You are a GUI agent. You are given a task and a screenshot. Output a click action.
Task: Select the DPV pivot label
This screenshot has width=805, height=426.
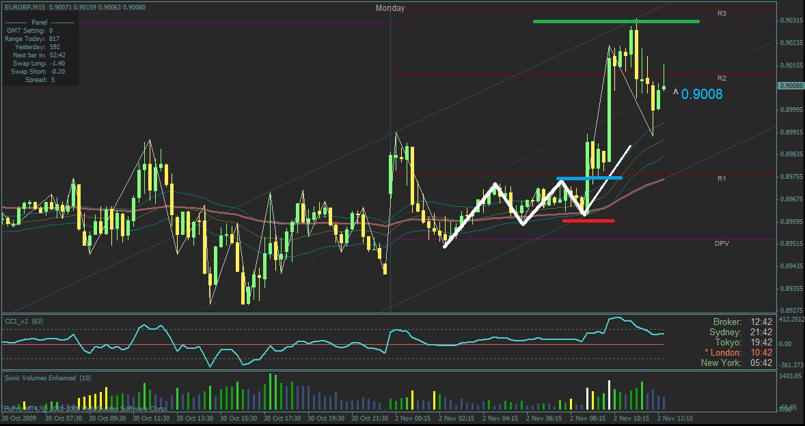click(x=722, y=244)
